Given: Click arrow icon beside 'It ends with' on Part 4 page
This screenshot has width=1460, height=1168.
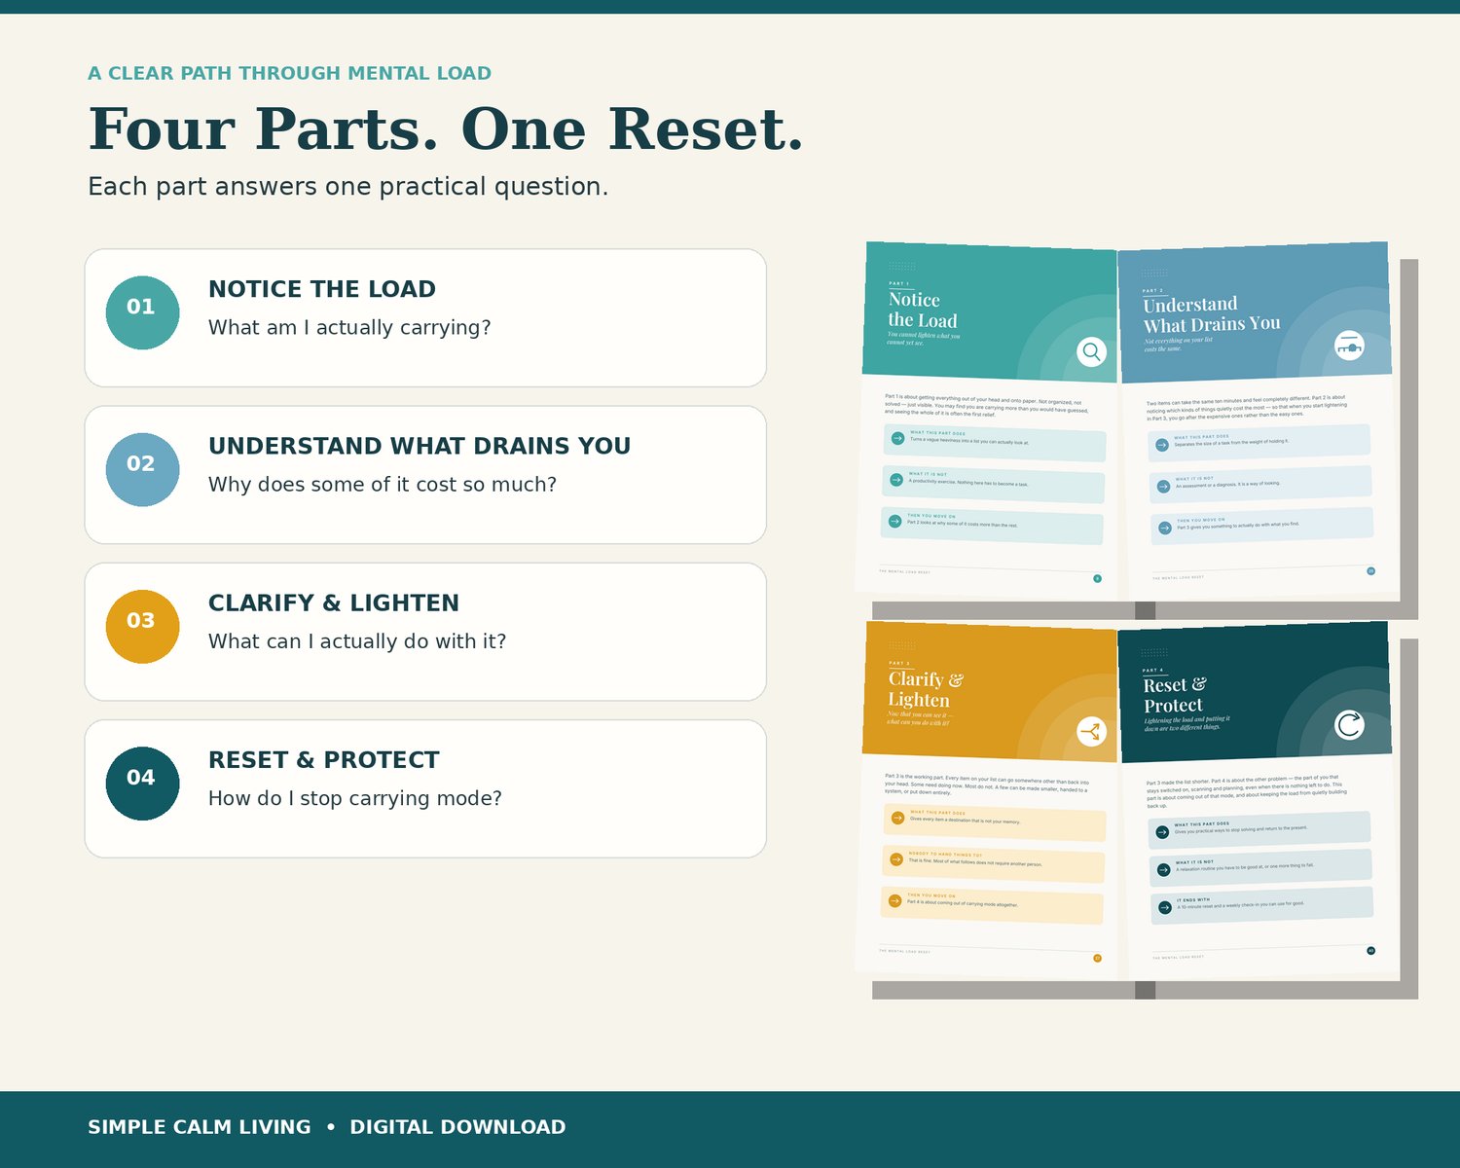Looking at the screenshot, I should coord(1165,907).
